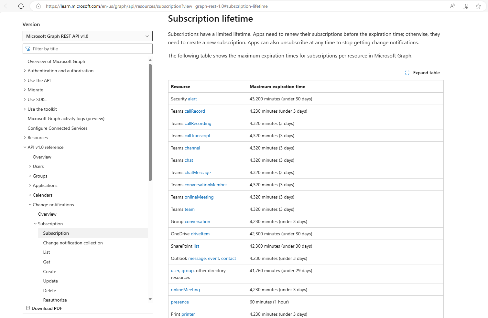Viewport: 488px width, 318px height.
Task: Open the Delete subscription item
Action: [x=50, y=291]
